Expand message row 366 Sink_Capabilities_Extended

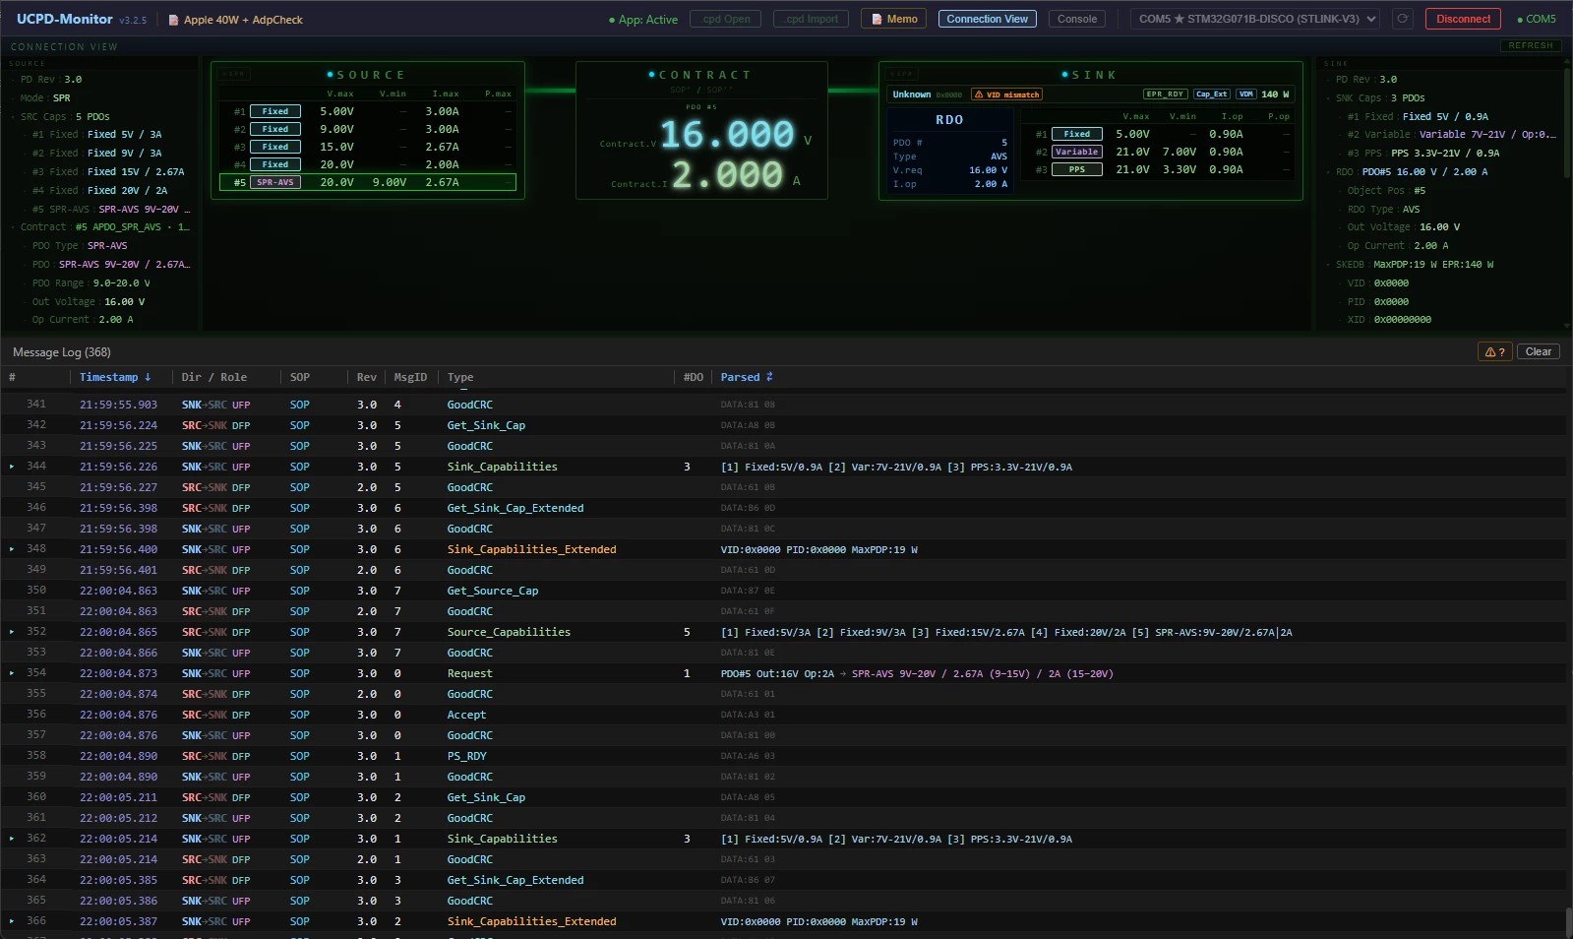pos(12,921)
